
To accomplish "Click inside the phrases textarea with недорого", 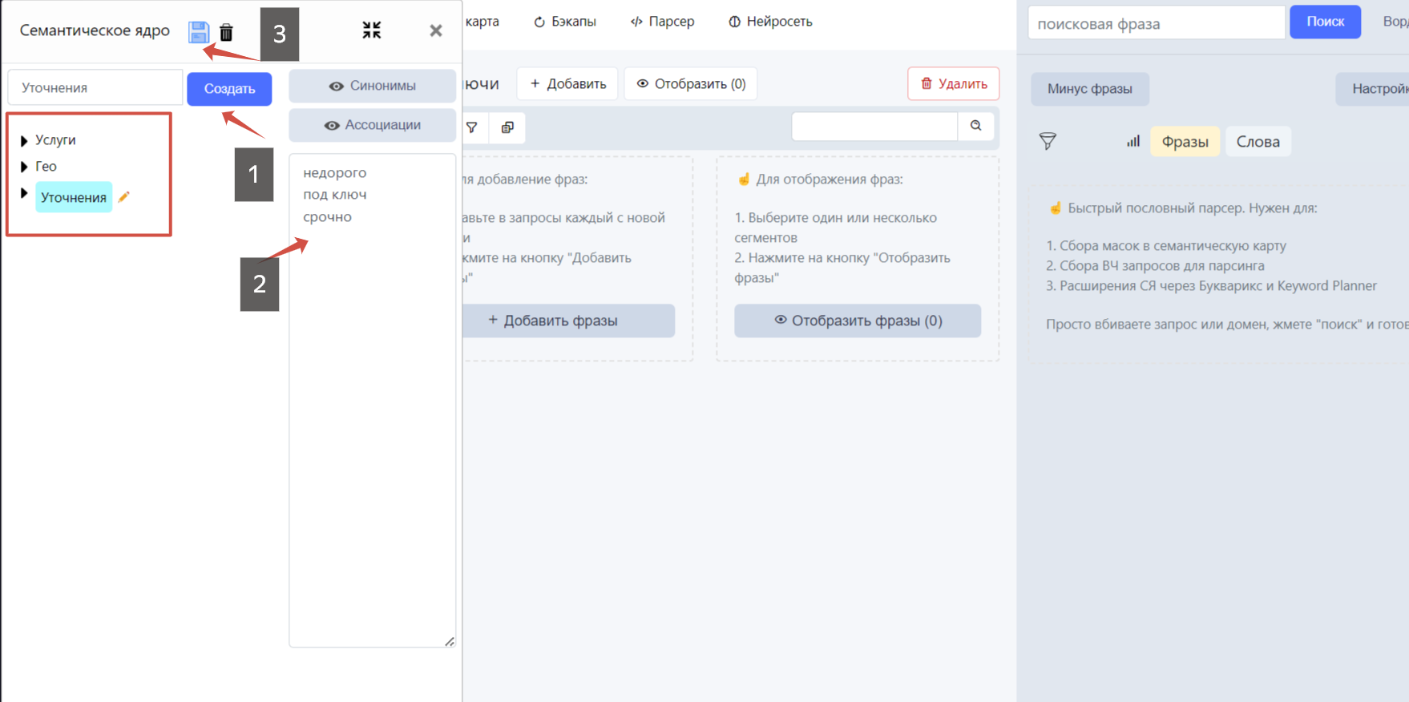I will click(372, 400).
